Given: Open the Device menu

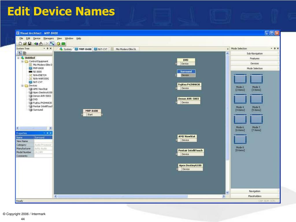Looking at the screenshot, I should 37,38.
